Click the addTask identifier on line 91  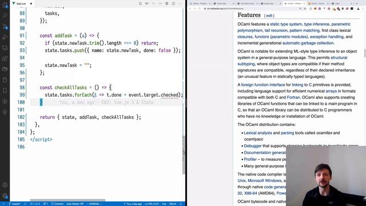click(63, 35)
